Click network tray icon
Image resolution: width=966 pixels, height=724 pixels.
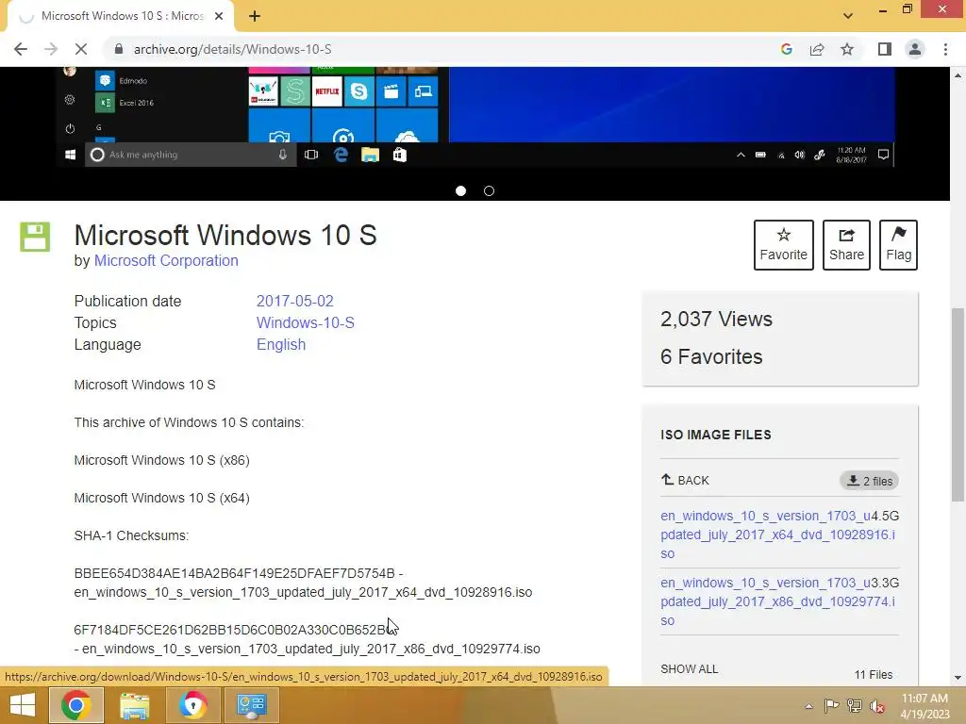(x=854, y=706)
